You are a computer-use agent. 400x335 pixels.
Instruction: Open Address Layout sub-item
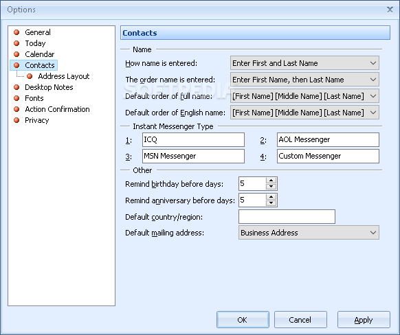64,76
